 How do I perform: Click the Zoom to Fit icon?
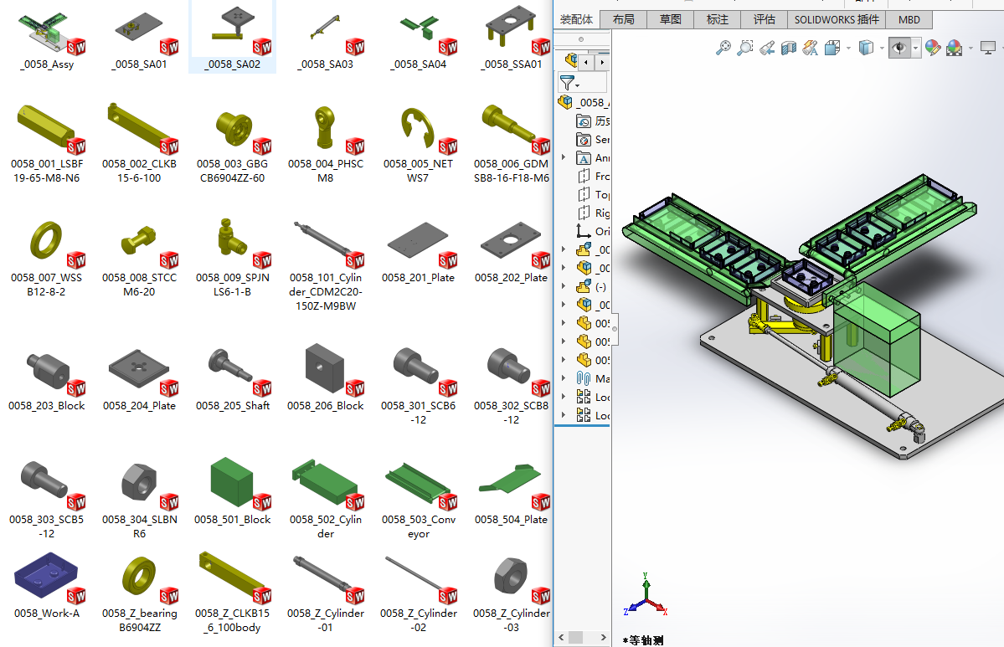pos(723,49)
